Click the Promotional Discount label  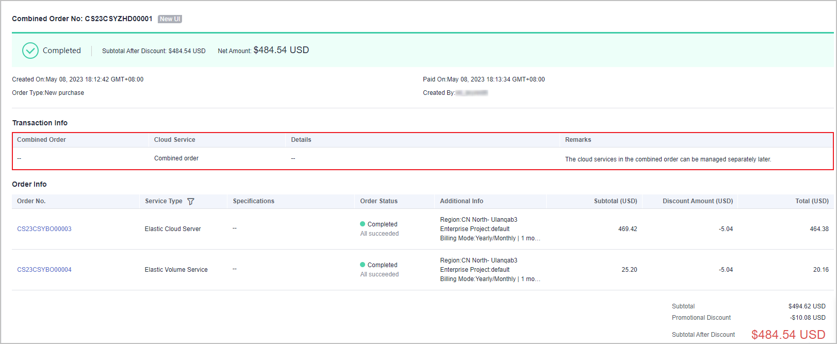pos(701,318)
